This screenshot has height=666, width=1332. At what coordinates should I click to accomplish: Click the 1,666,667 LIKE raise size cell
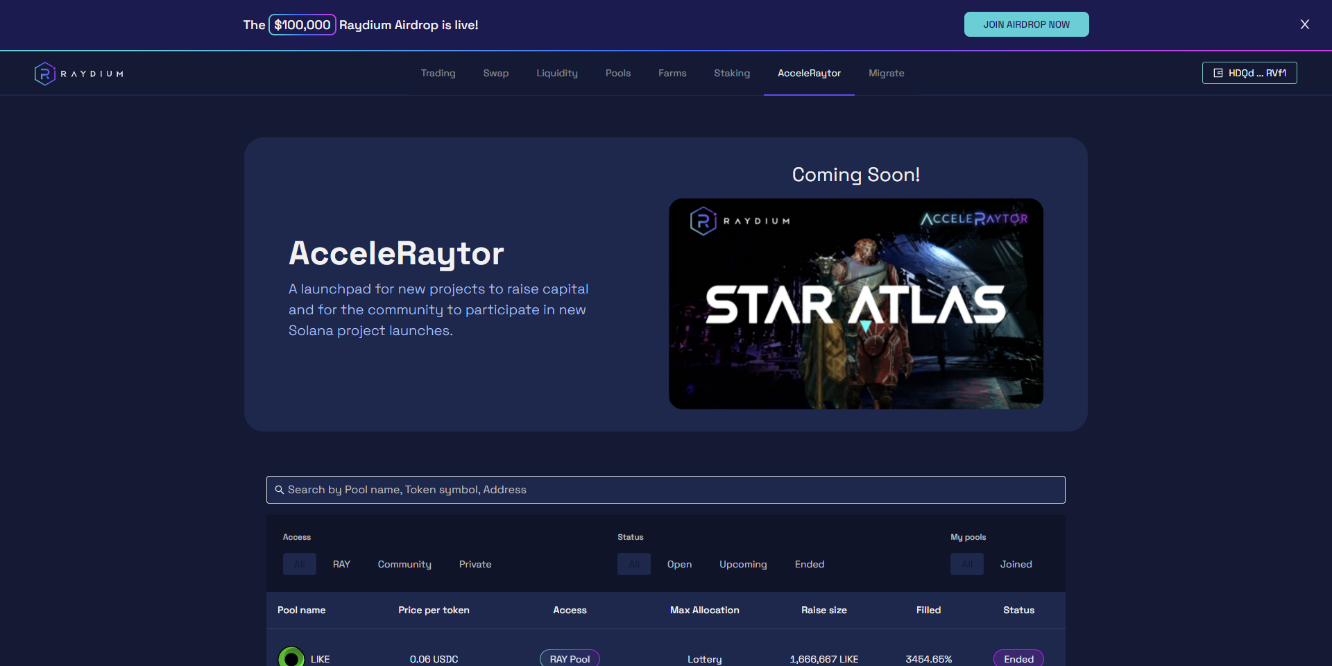[x=823, y=659]
